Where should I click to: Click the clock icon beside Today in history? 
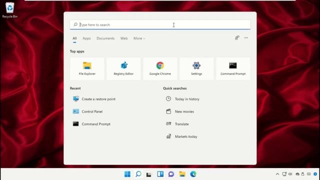coord(168,99)
